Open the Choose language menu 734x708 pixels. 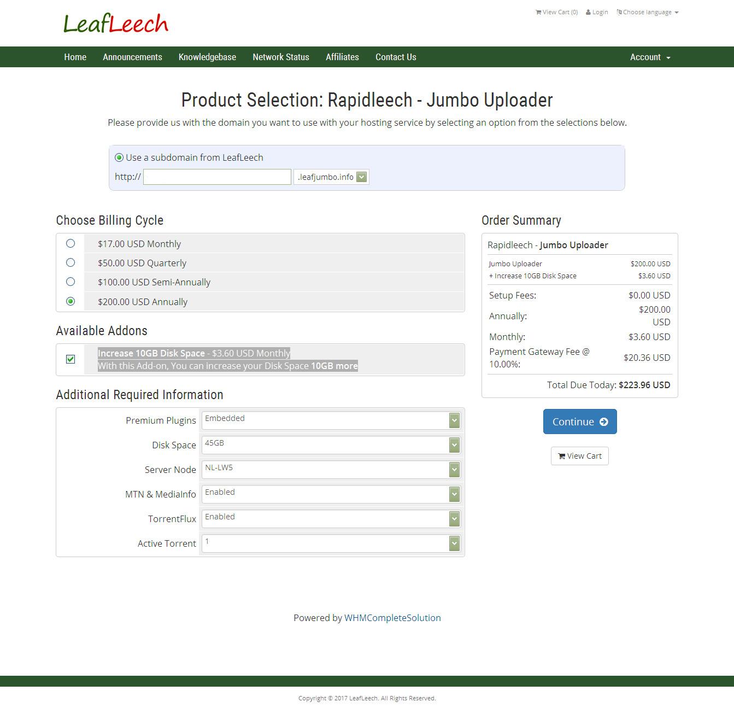click(x=648, y=12)
